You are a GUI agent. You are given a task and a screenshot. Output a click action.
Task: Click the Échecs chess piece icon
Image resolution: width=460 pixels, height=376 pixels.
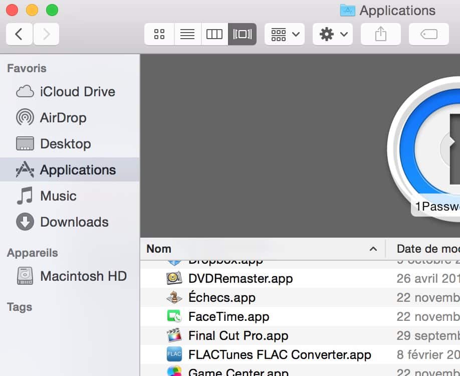tap(174, 297)
